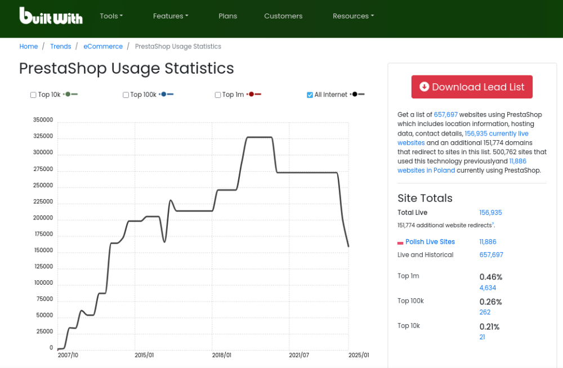Go to the Plans page

227,16
